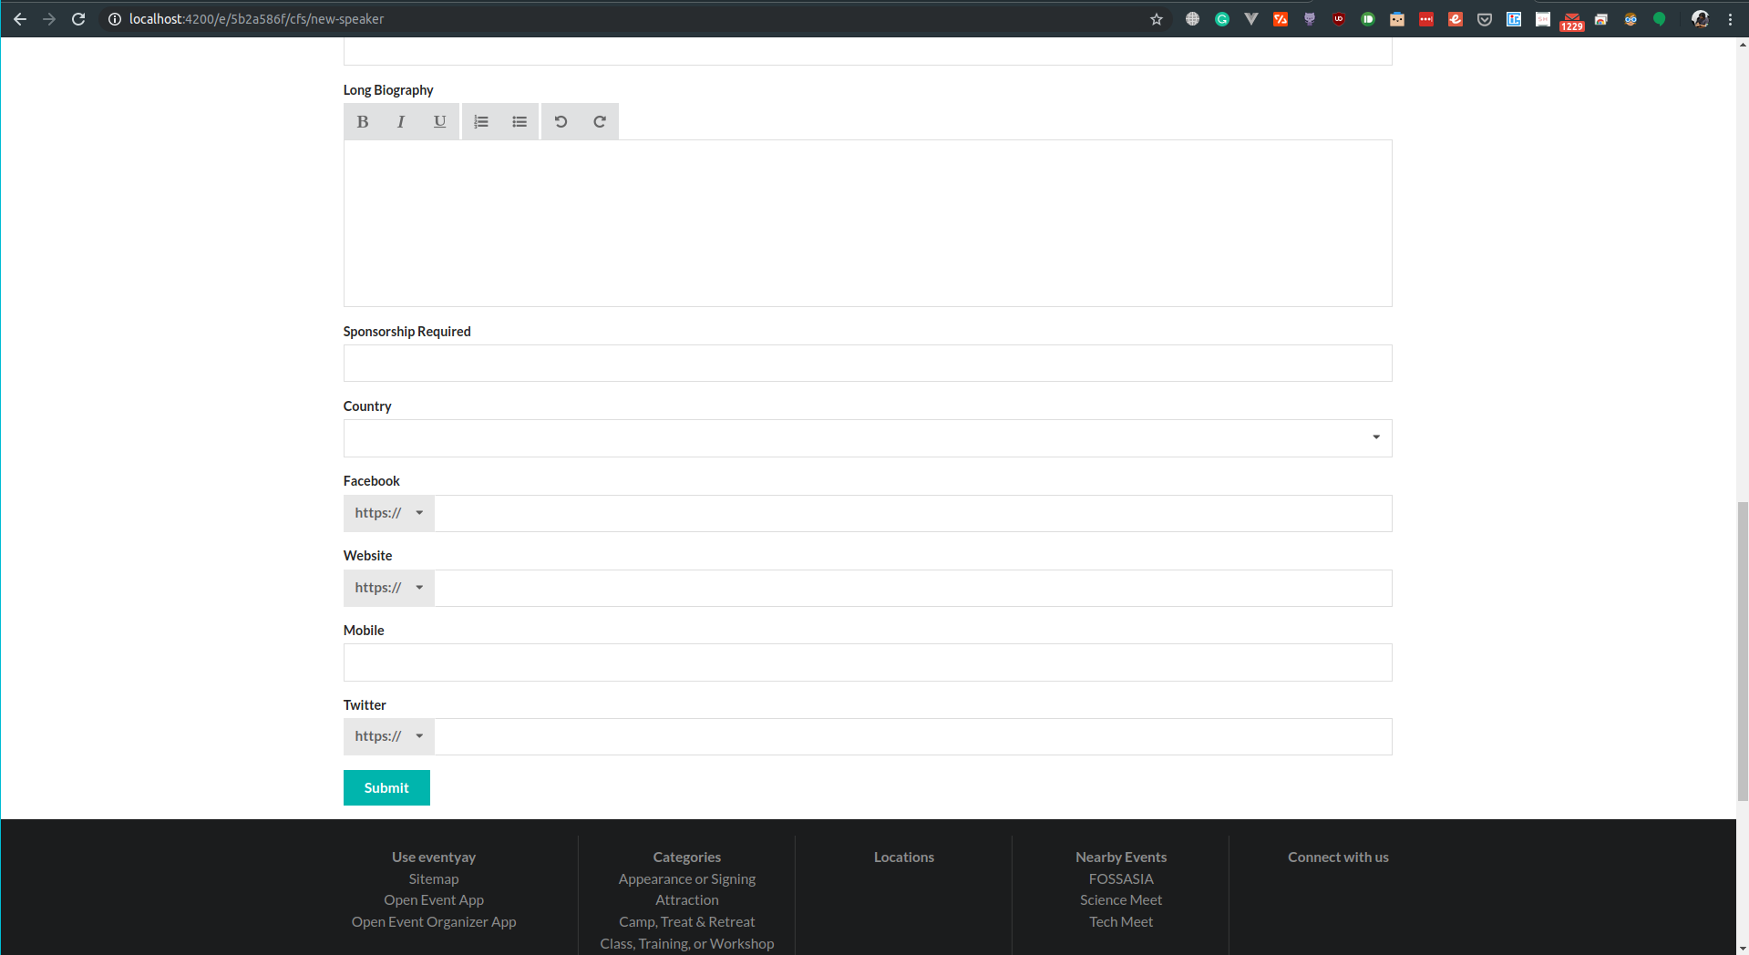1749x955 pixels.
Task: Open the uBlock Origin extension
Action: pos(1338,18)
